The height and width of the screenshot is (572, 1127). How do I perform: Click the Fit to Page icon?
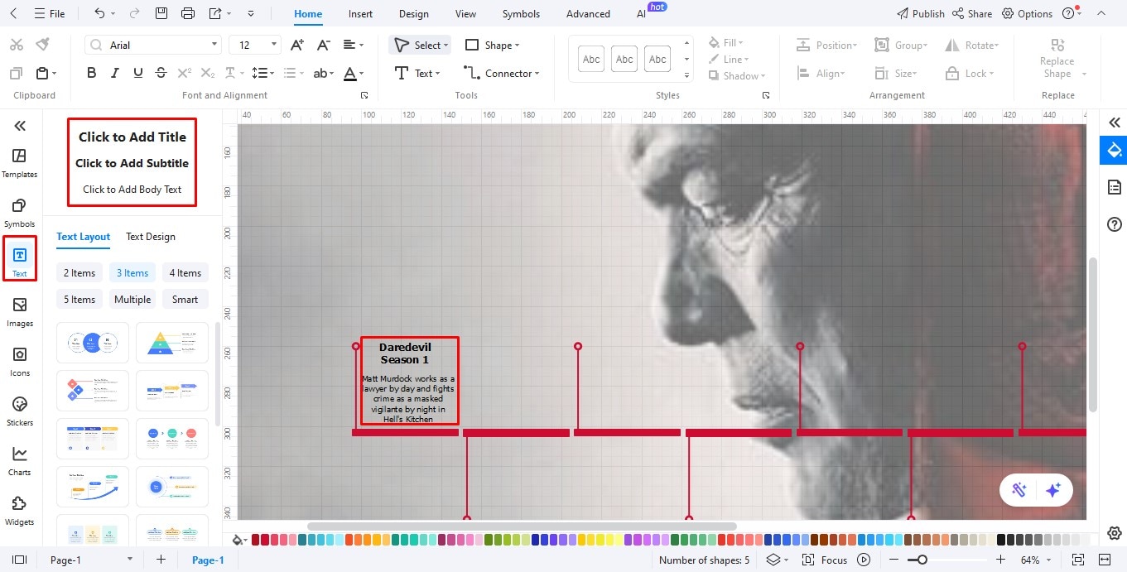coord(1078,560)
